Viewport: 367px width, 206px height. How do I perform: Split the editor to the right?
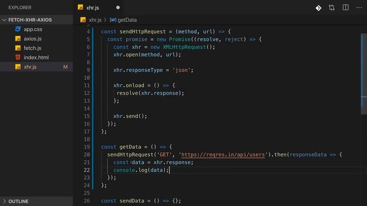pos(345,7)
